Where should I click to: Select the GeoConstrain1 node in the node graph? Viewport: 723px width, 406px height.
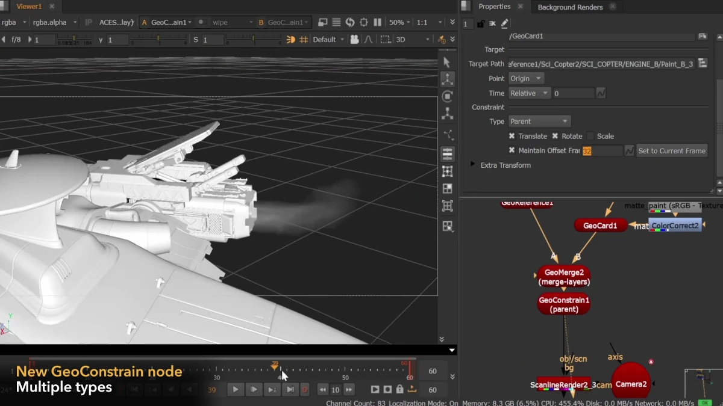click(563, 304)
